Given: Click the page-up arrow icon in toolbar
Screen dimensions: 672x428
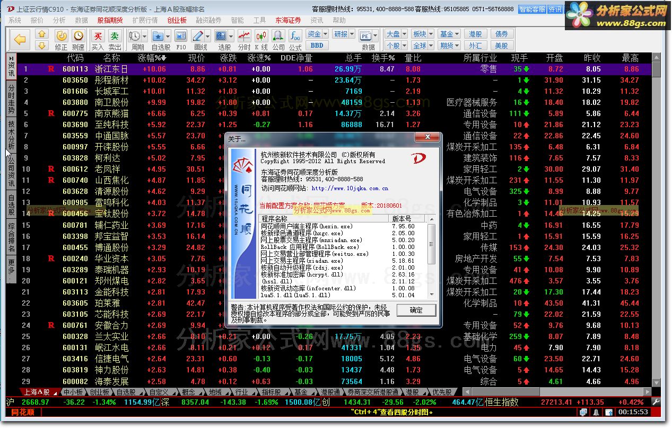Looking at the screenshot, I should point(42,34).
